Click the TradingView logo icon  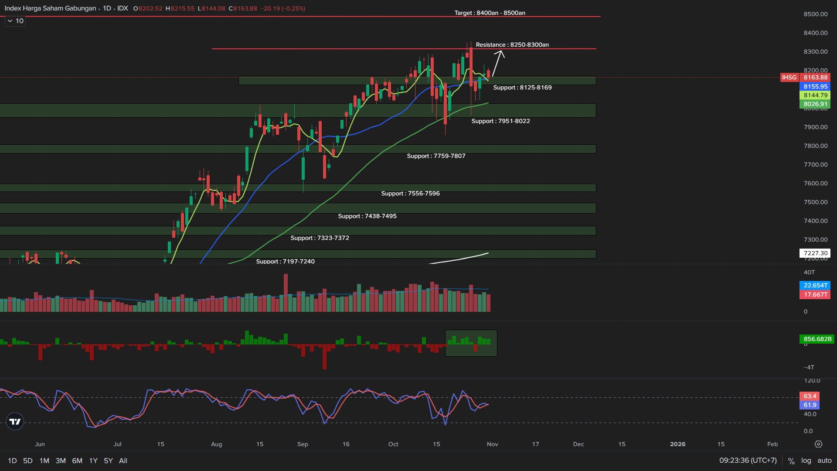coord(15,421)
